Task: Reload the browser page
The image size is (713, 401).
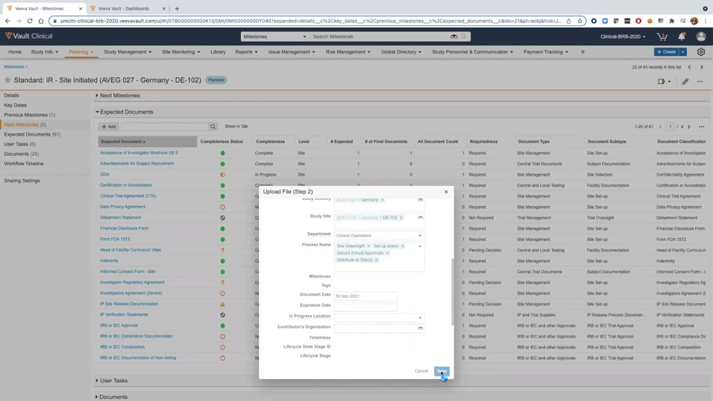Action: coord(30,21)
